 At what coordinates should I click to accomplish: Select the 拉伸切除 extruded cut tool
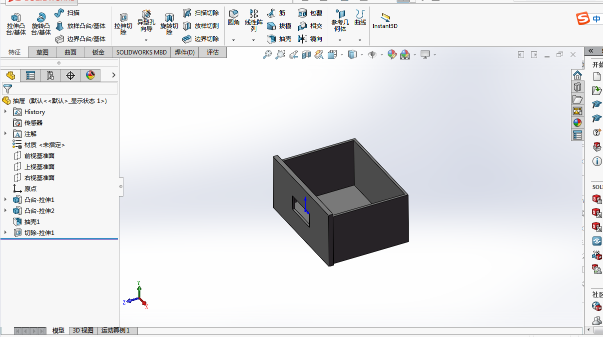click(123, 24)
